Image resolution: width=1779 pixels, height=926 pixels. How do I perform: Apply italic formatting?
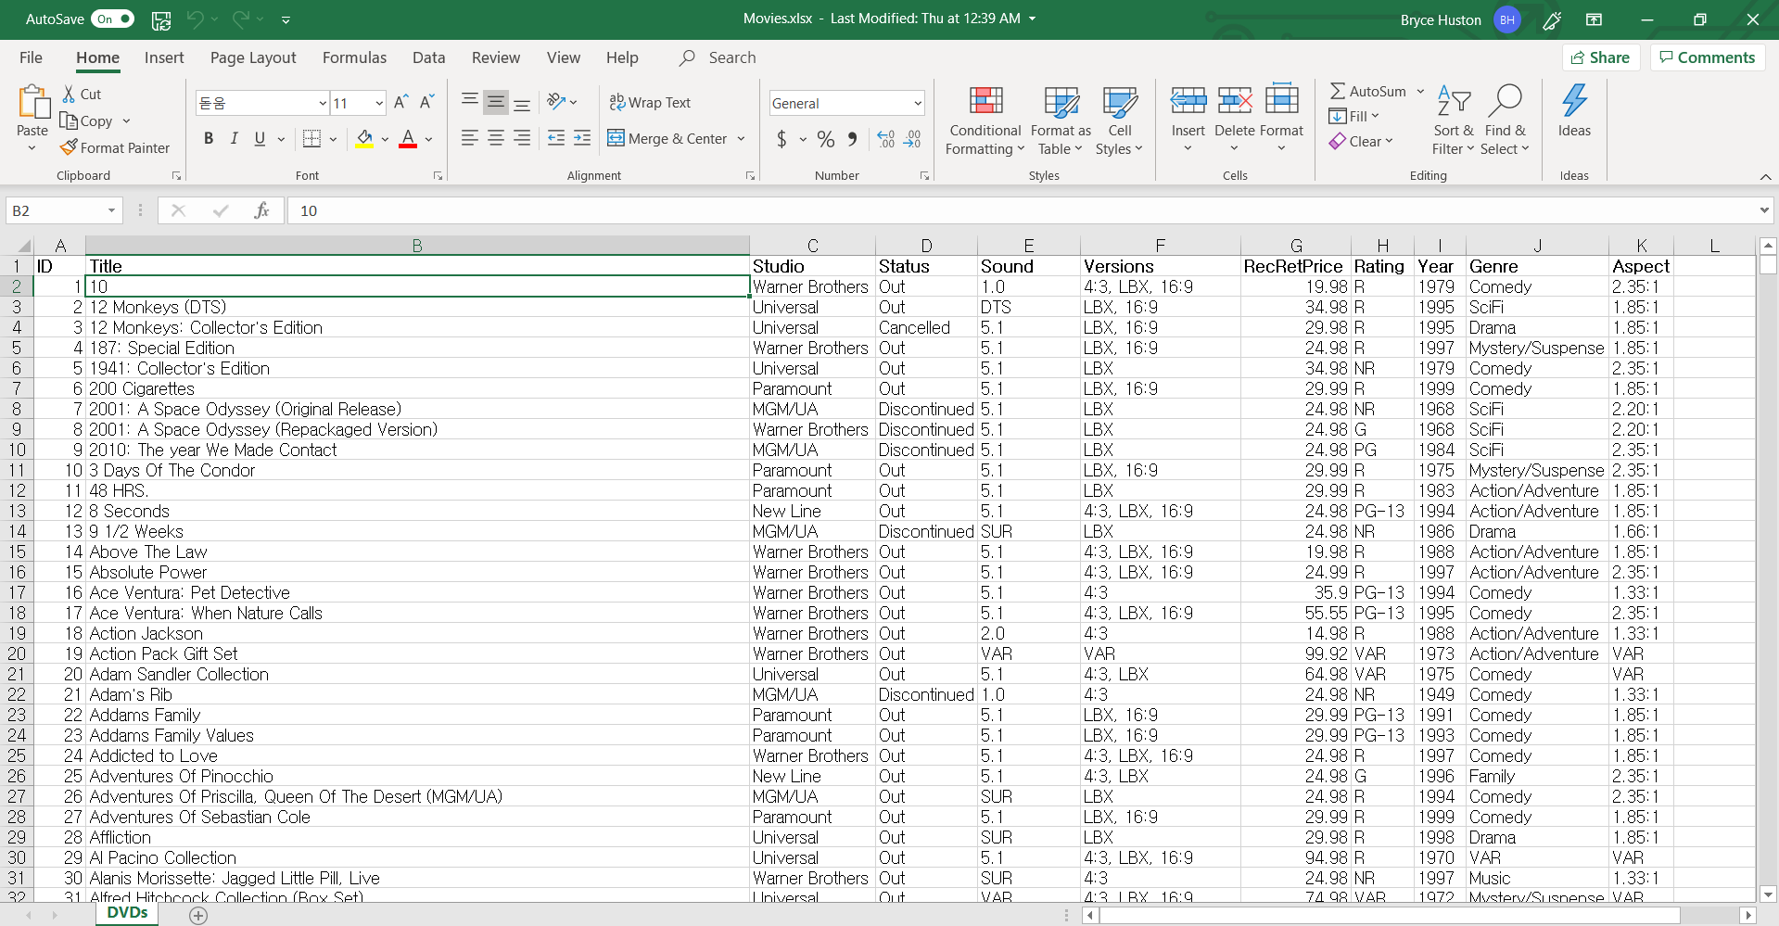point(234,139)
